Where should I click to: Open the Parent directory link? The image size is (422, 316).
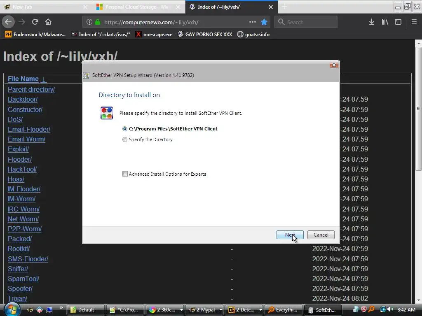click(31, 89)
